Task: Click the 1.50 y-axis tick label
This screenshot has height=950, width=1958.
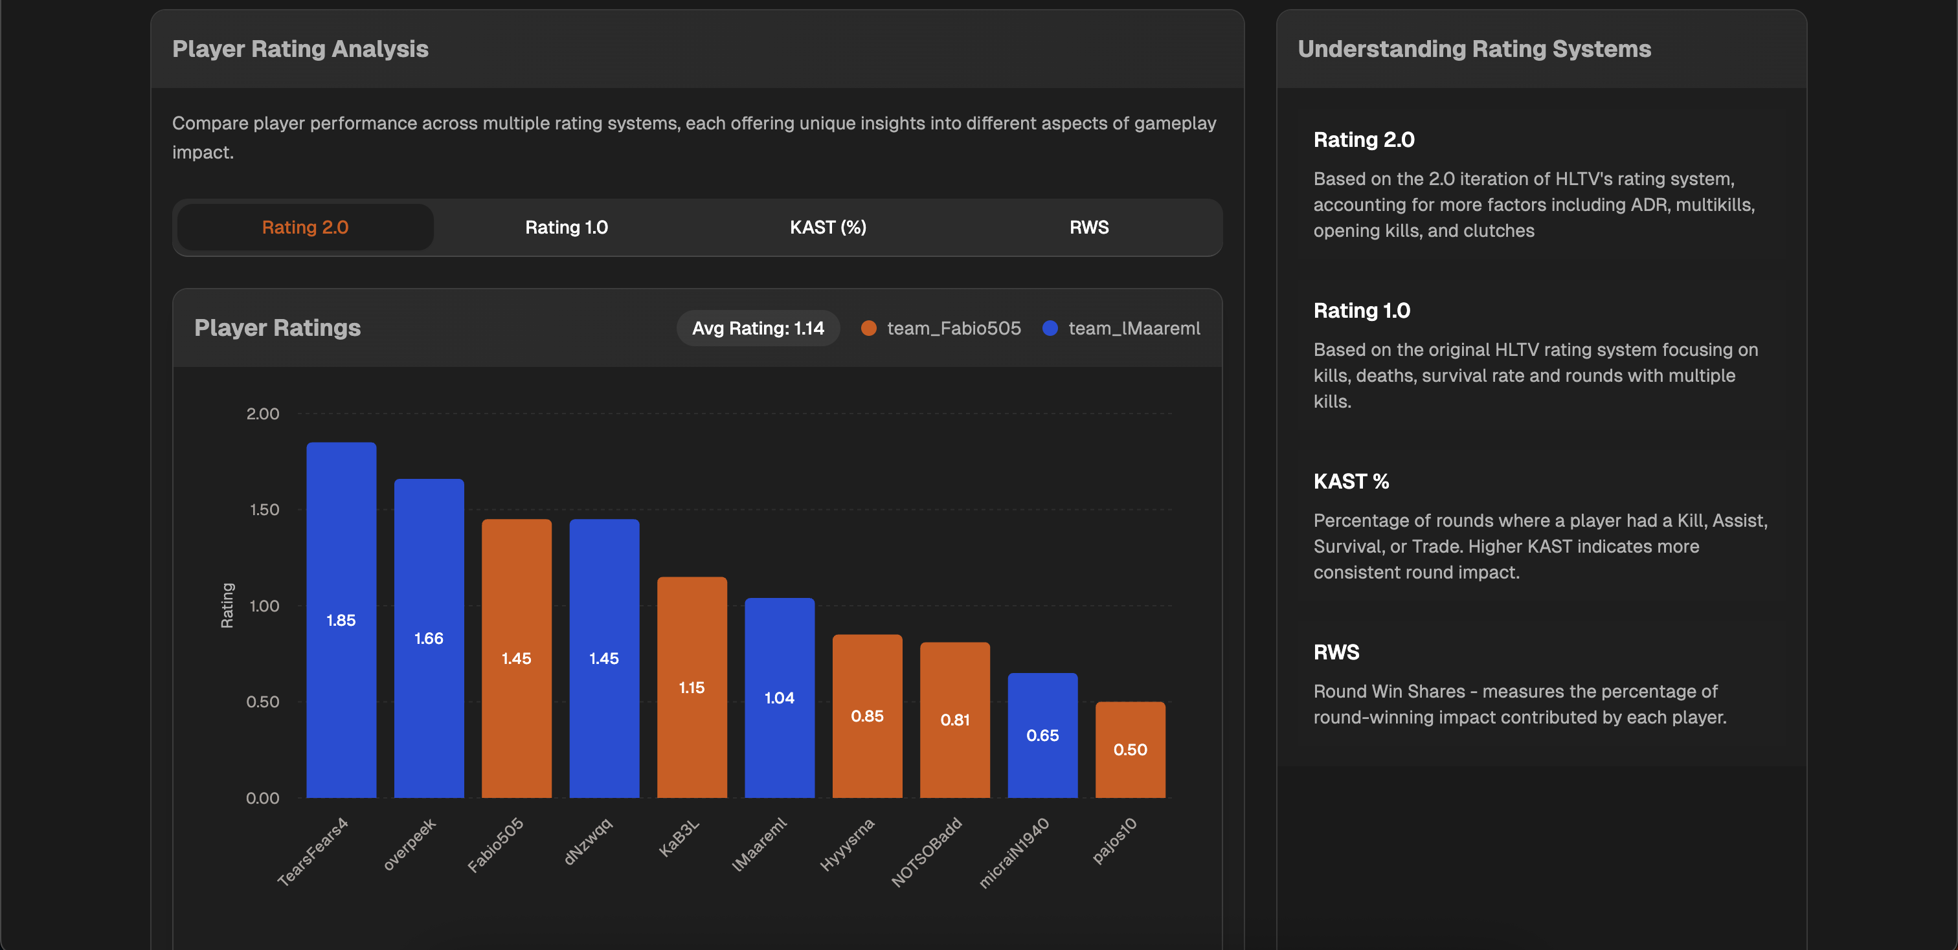Action: (x=265, y=509)
